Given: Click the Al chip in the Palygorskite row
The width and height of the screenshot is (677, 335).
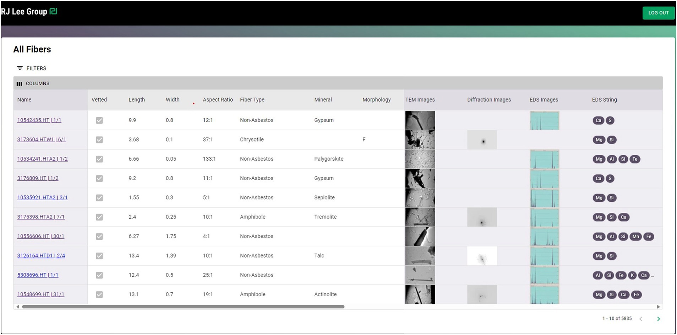Looking at the screenshot, I should pyautogui.click(x=611, y=159).
